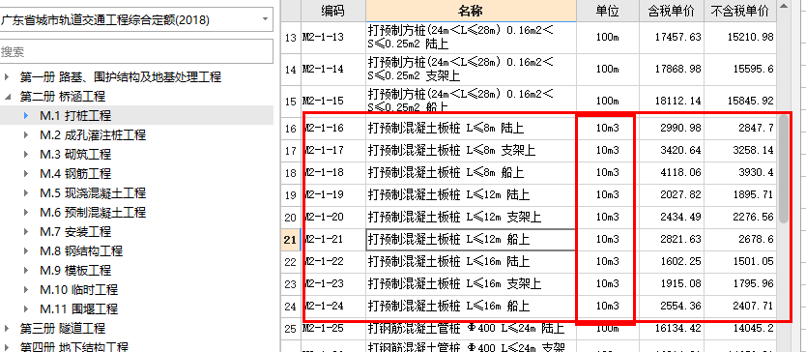Image resolution: width=806 pixels, height=352 pixels.
Task: Click code cell M2-1-13
Action: (x=333, y=38)
